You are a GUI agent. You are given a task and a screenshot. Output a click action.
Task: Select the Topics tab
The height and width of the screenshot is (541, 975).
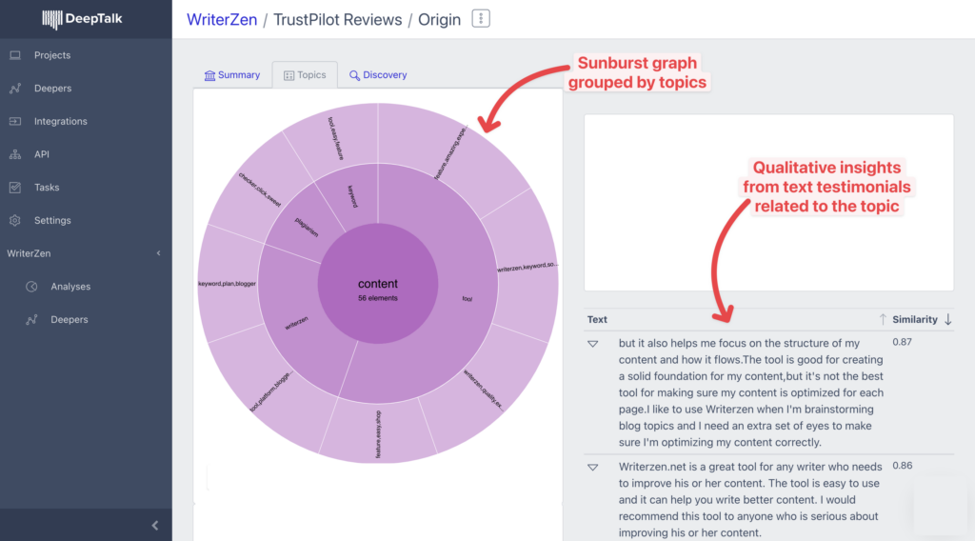305,74
